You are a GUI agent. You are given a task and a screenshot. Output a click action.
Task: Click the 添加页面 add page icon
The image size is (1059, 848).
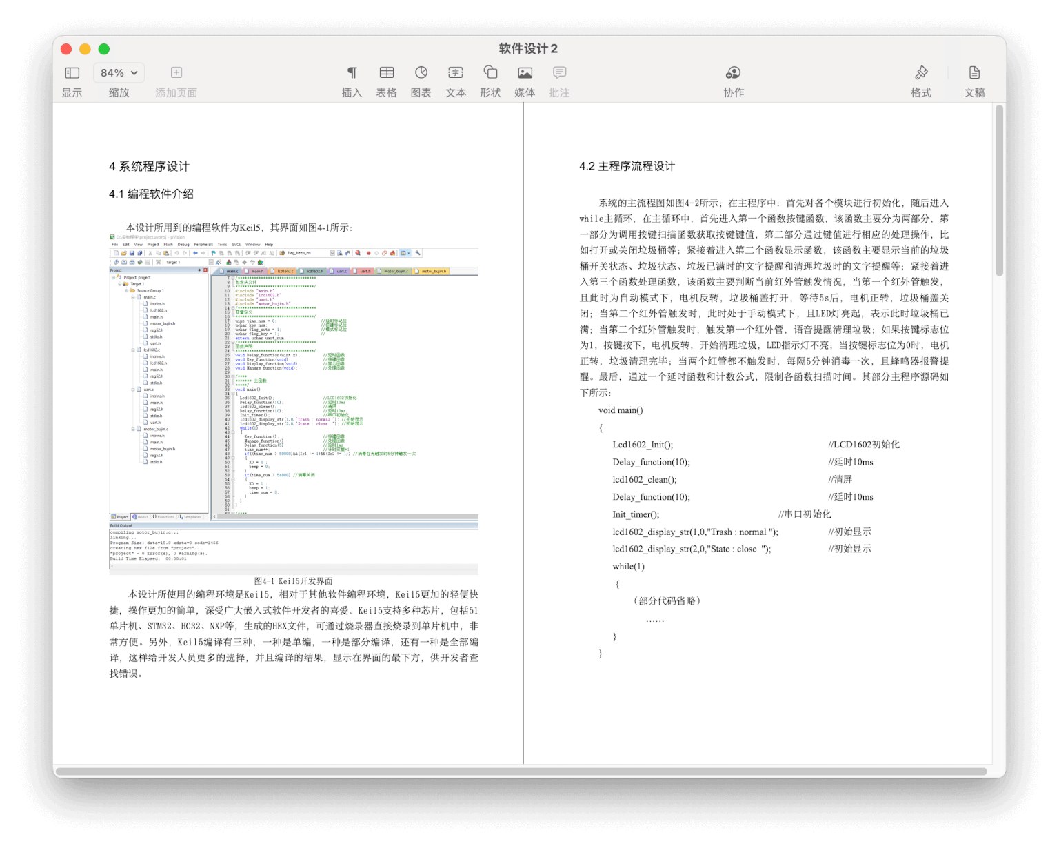point(176,72)
